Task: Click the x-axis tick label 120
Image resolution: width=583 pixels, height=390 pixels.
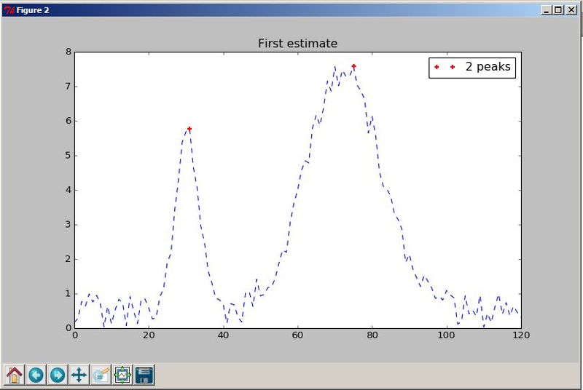Action: 521,335
